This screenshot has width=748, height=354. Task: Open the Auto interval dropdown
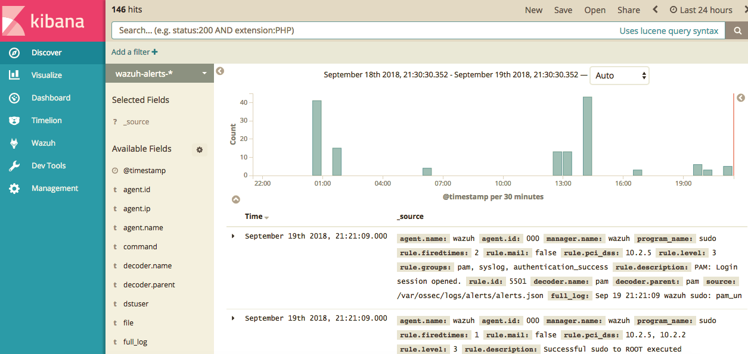click(619, 76)
